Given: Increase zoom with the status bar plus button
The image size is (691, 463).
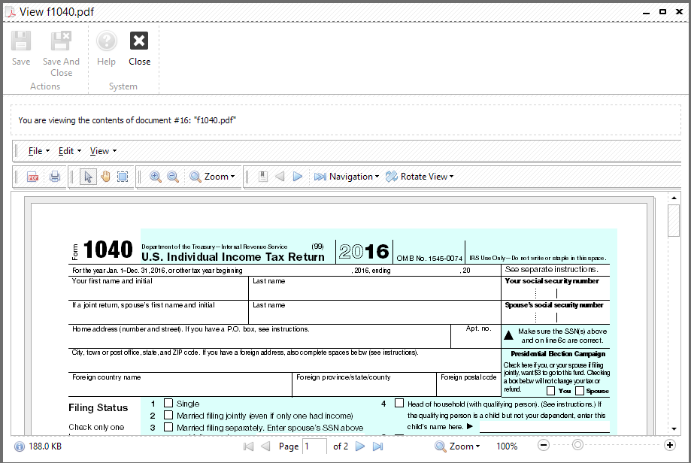Looking at the screenshot, I should coord(670,446).
